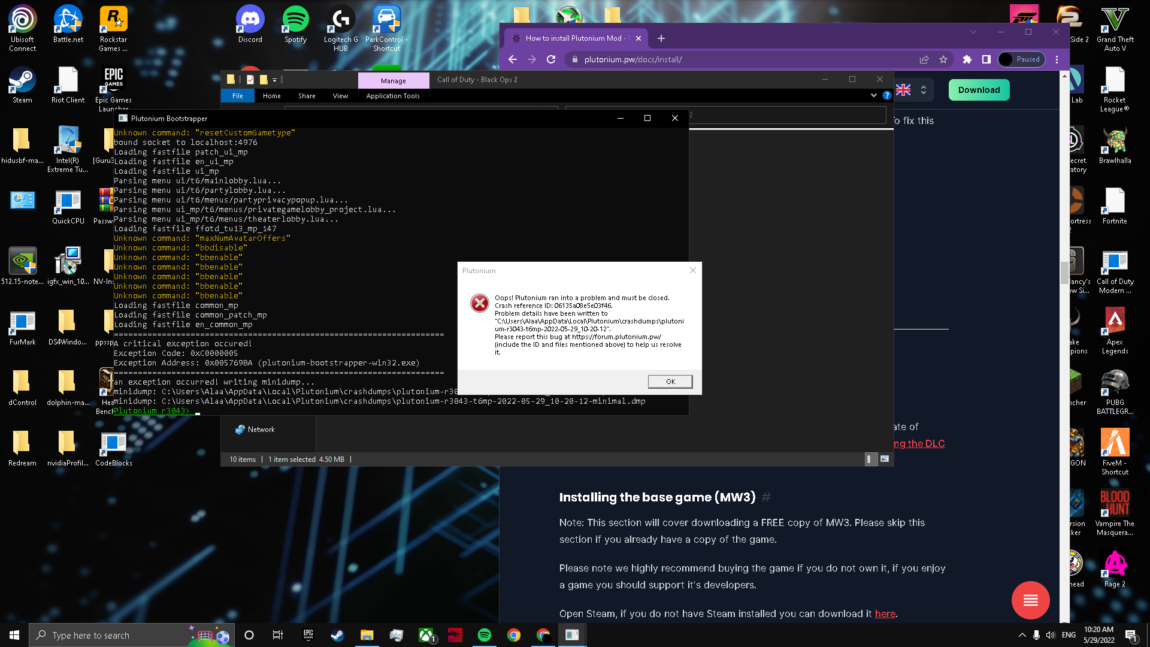Open View ribbon tab in Explorer

(x=340, y=96)
